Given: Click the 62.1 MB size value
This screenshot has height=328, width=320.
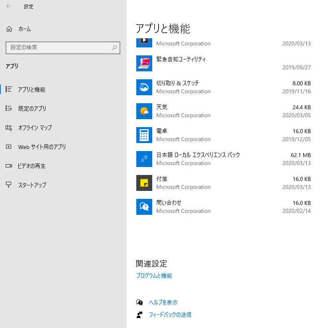Looking at the screenshot, I should click(301, 155).
